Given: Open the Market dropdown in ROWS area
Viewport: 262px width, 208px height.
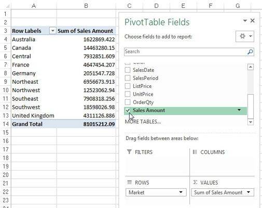Looking at the screenshot, I should pyautogui.click(x=181, y=192).
